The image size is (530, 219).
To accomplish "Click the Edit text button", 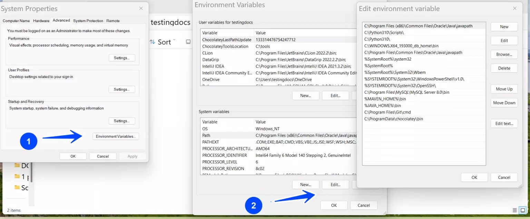I will [x=504, y=123].
